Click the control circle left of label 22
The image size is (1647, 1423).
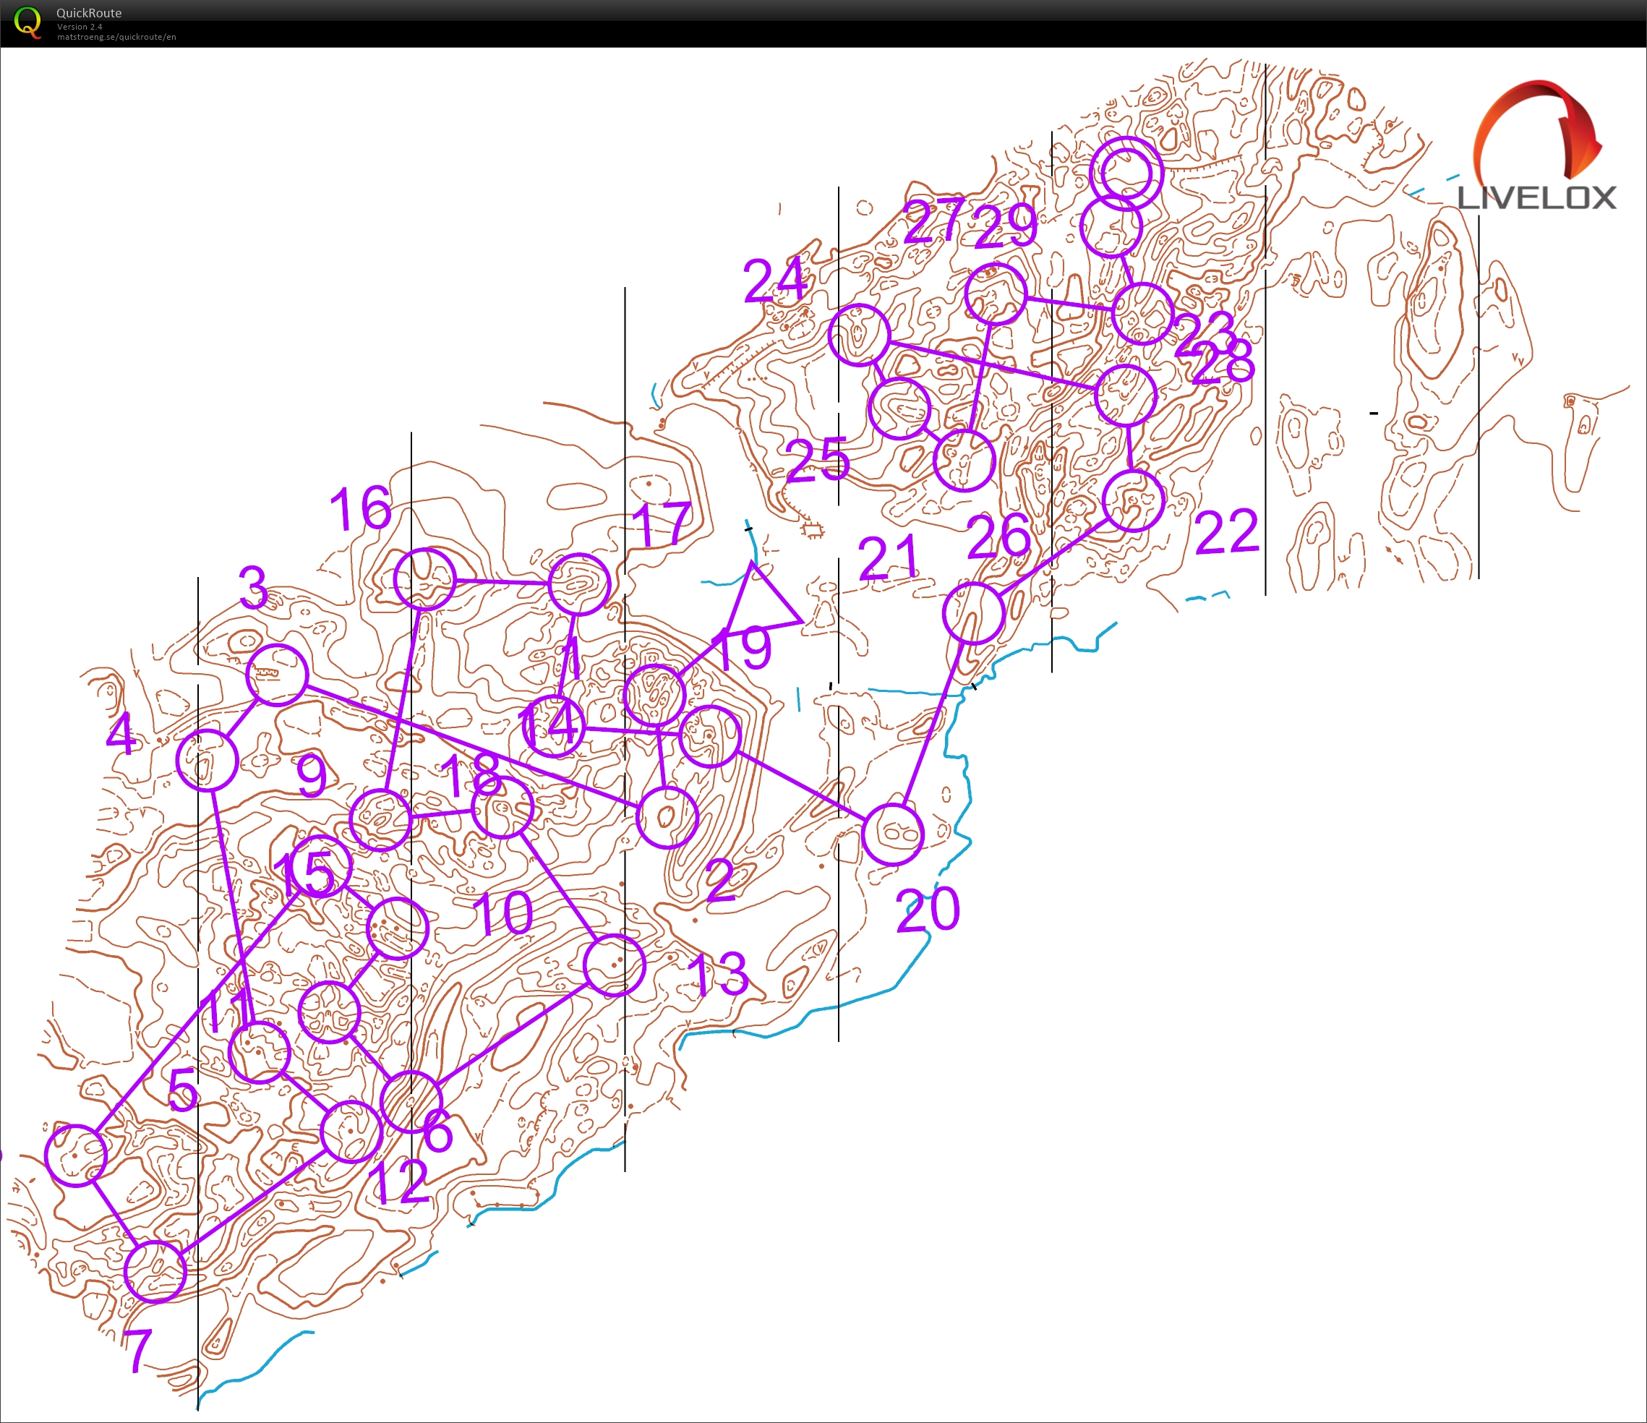click(1134, 501)
